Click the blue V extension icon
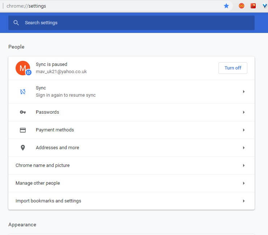 click(265, 6)
